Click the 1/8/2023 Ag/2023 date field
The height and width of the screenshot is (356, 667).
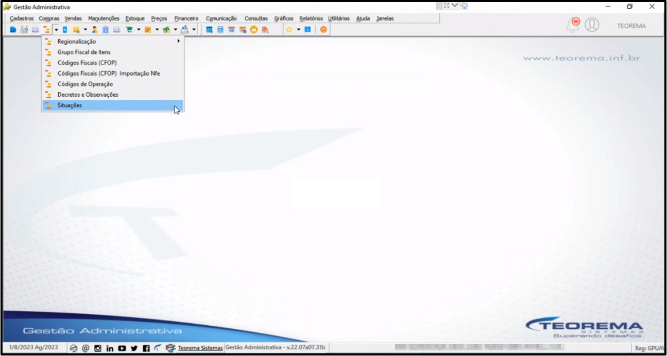tap(35, 348)
